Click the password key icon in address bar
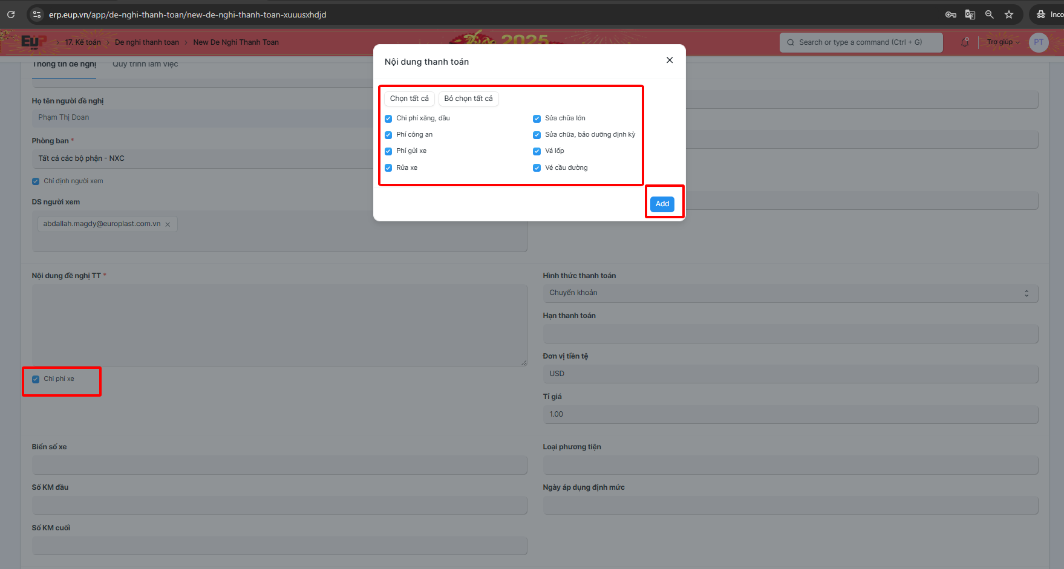Image resolution: width=1064 pixels, height=569 pixels. 950,15
